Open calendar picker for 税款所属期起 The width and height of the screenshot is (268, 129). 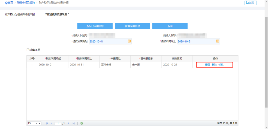[x=129, y=41]
